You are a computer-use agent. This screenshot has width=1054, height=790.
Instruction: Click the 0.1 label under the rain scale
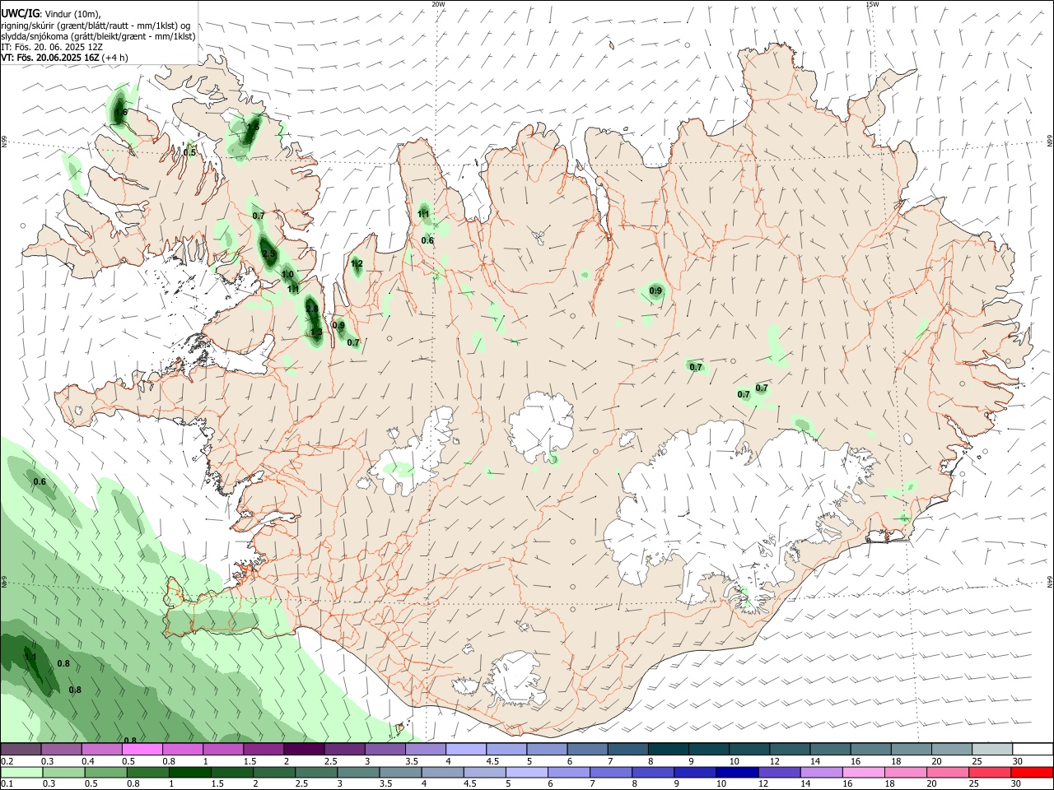pos(7,783)
